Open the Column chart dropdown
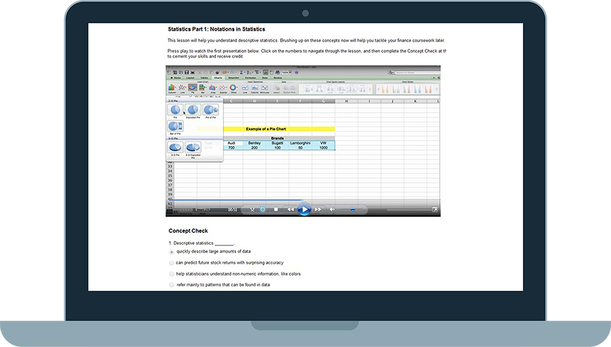This screenshot has height=347, width=611. point(172,88)
